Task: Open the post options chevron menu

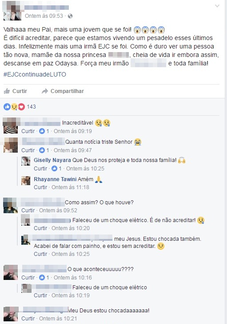Action: [217, 6]
